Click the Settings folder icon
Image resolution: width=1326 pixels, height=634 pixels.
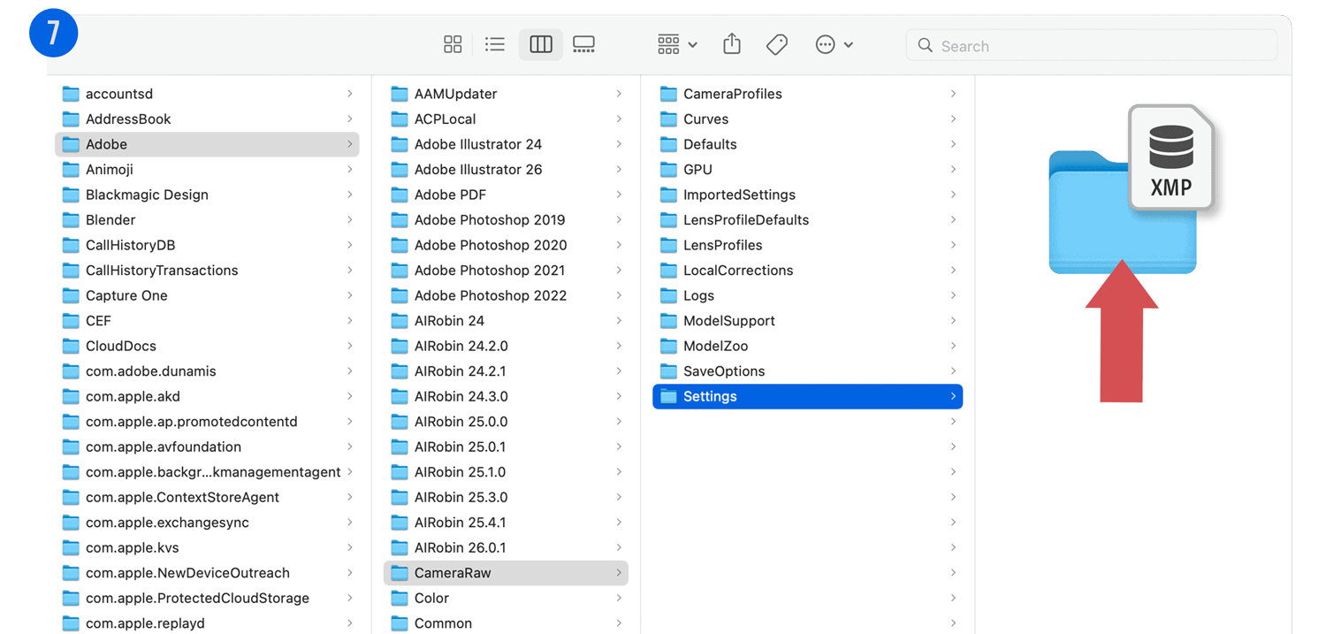(x=668, y=396)
